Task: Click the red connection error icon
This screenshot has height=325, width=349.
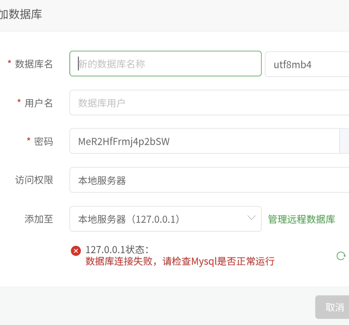Action: (76, 251)
